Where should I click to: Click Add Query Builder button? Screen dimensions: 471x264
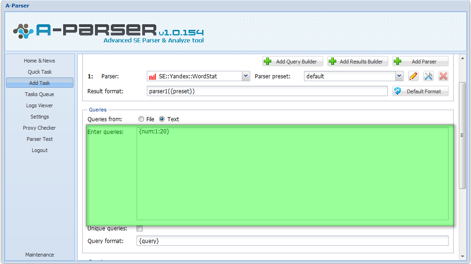point(293,62)
